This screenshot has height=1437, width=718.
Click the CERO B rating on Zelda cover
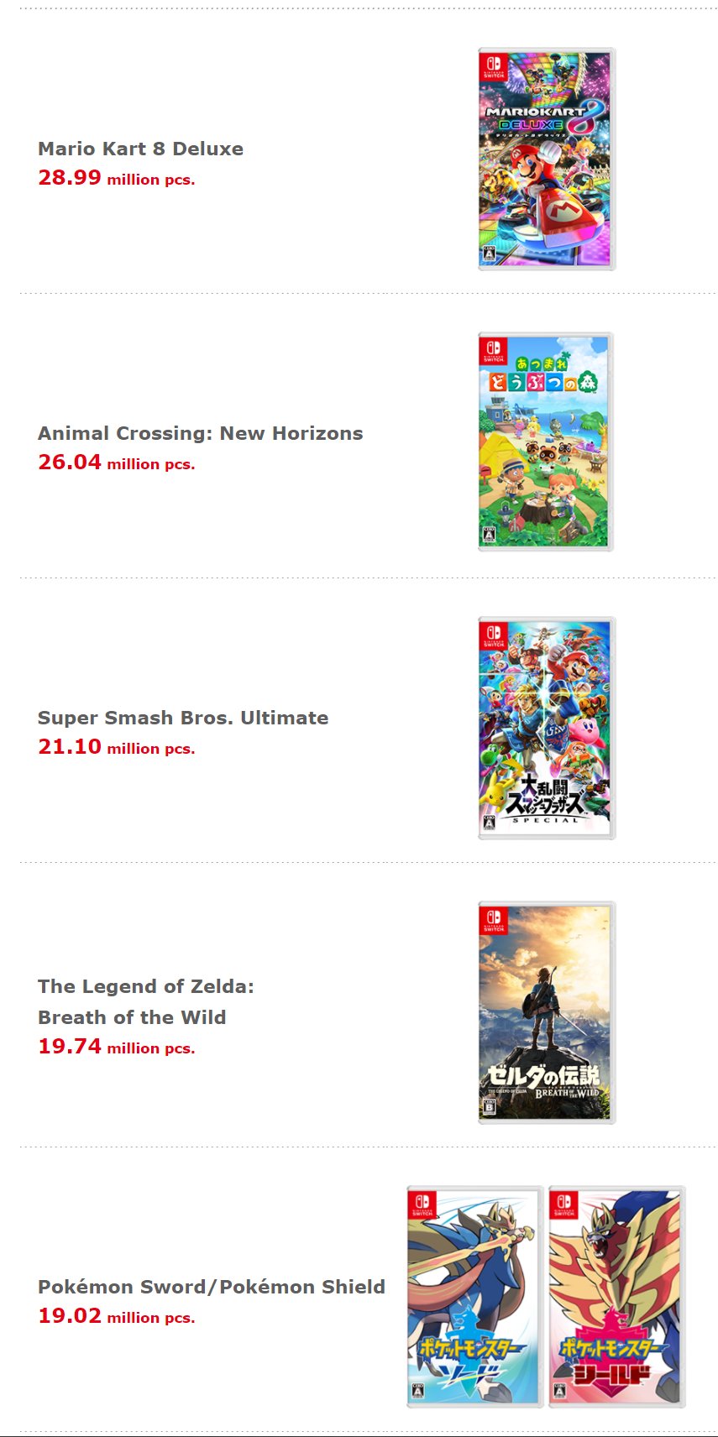tap(490, 1106)
